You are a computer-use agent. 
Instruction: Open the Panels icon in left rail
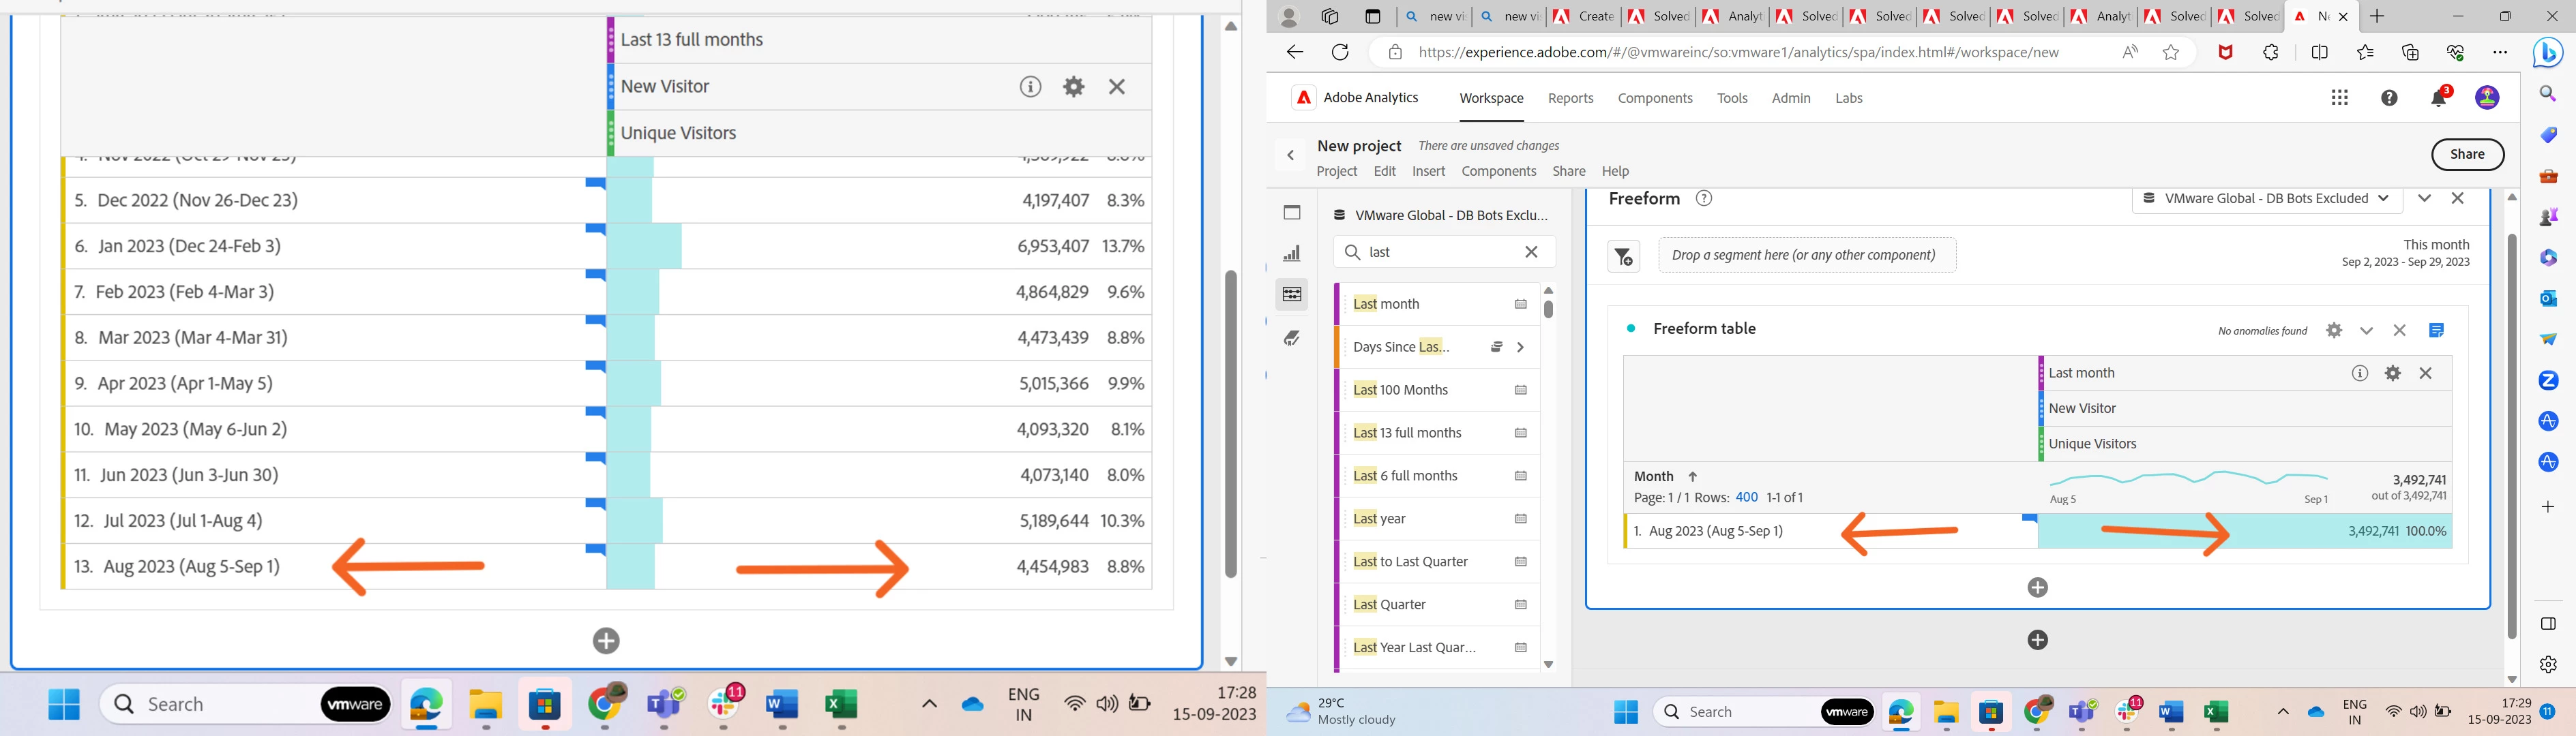(1292, 213)
